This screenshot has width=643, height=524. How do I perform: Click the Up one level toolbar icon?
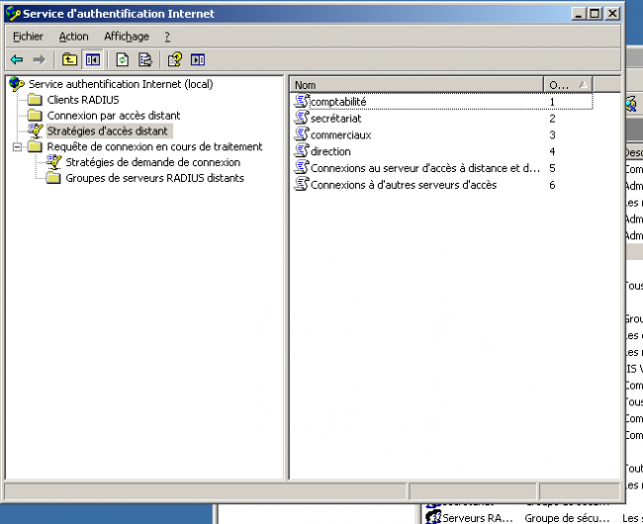[69, 59]
